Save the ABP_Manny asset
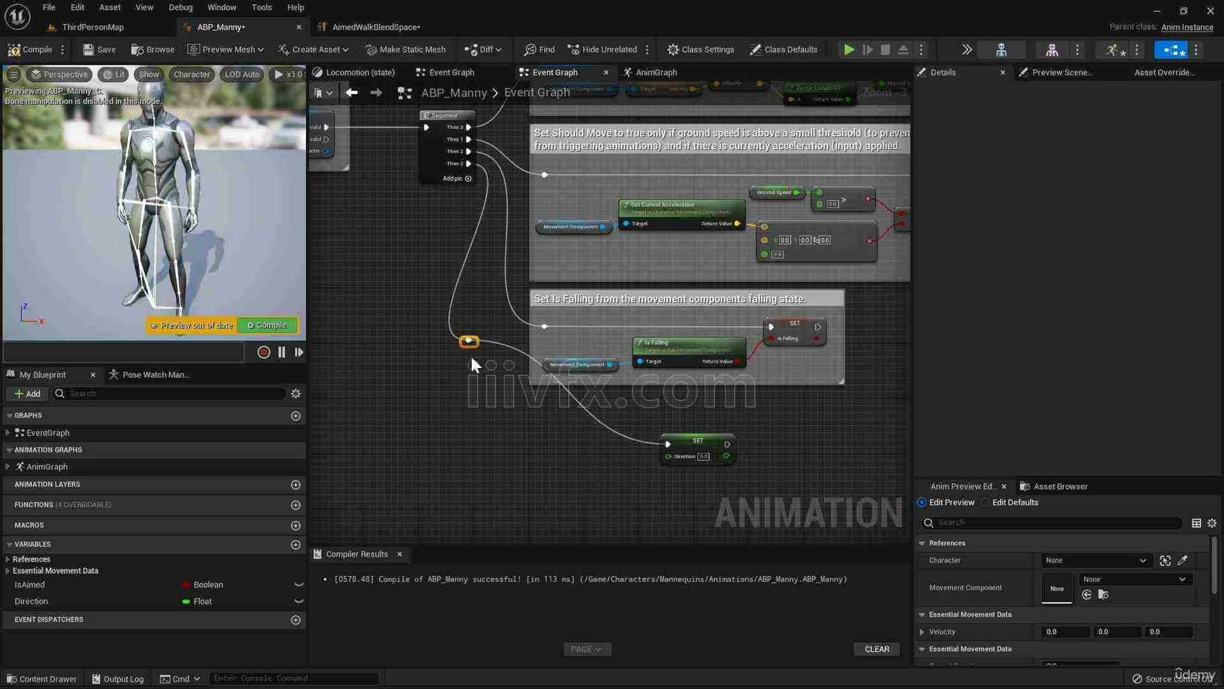 pyautogui.click(x=99, y=50)
